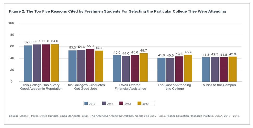Select the 2010 Academic Reputation bar
The width and height of the screenshot is (253, 128).
click(x=28, y=63)
